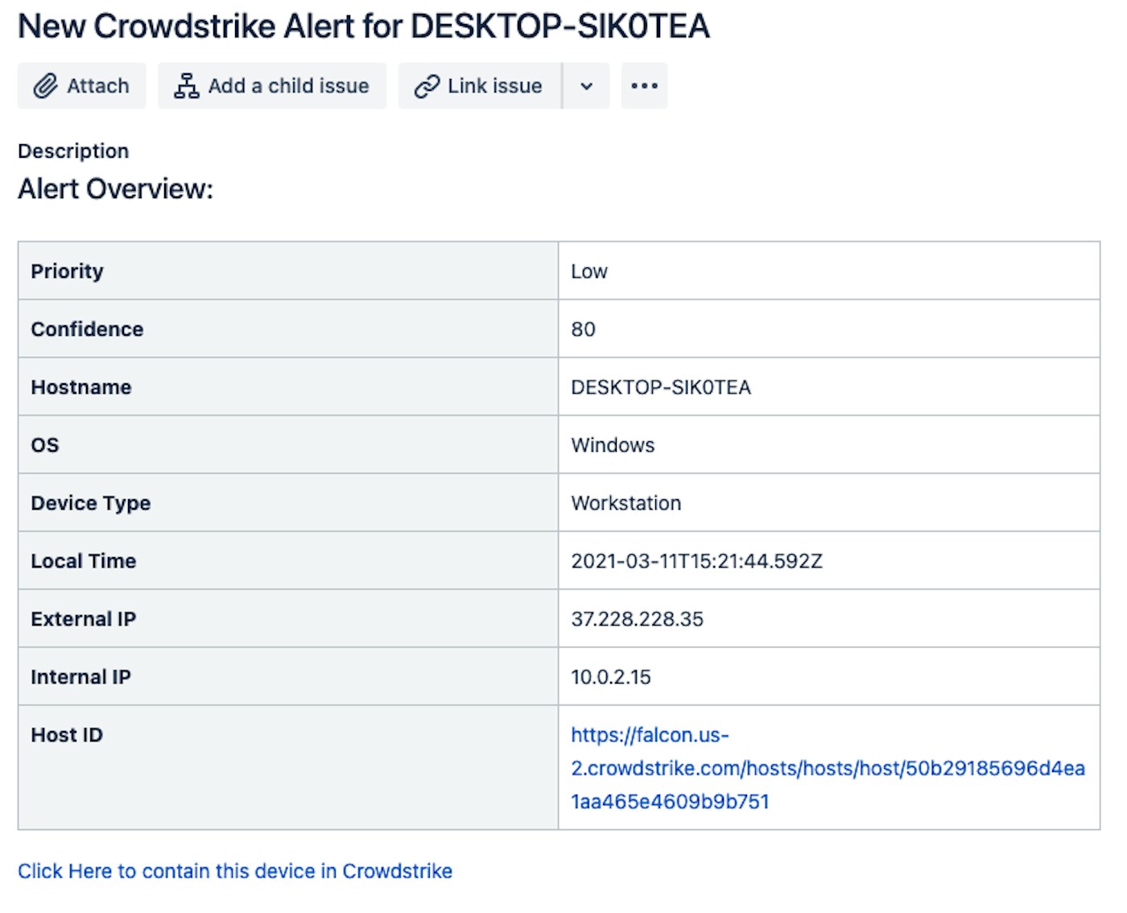Open the Crowdstrike Falcon host ID link

click(828, 768)
